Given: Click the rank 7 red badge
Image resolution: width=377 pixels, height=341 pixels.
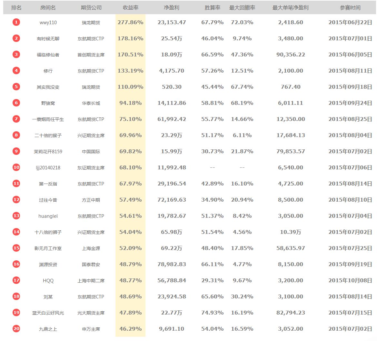Looking at the screenshot, I should (16, 119).
